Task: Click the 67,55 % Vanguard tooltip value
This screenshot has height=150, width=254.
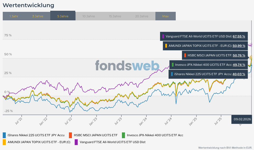Action: point(239,36)
